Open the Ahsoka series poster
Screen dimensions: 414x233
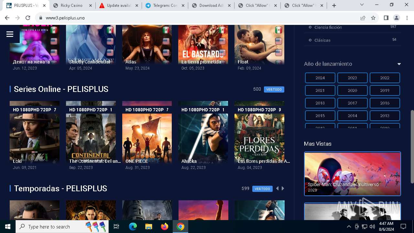tap(203, 132)
